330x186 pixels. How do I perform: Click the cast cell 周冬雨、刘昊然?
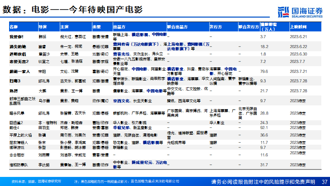pyautogui.click(x=73, y=135)
